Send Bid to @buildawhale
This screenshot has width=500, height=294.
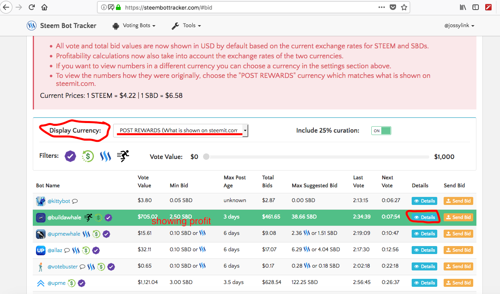click(x=458, y=217)
